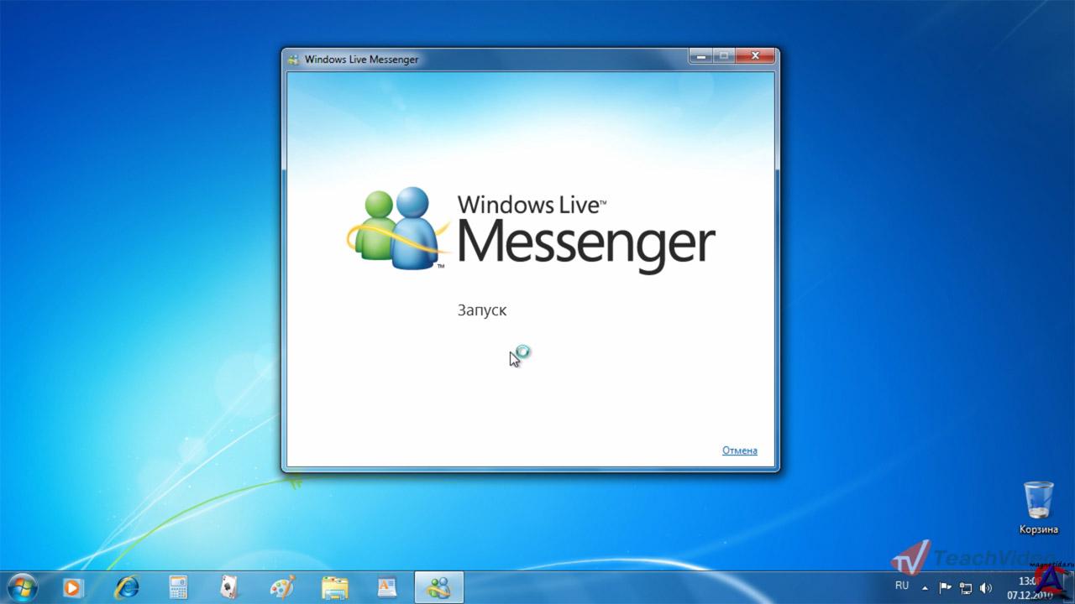
Task: Click the Messenger window title bar icon
Action: tap(293, 60)
